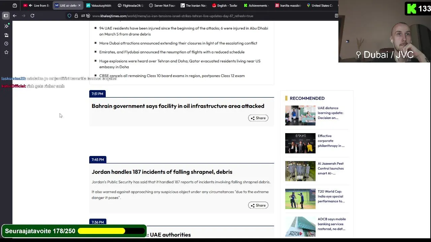
Task: Click the padlock site security icon
Action: [76, 16]
